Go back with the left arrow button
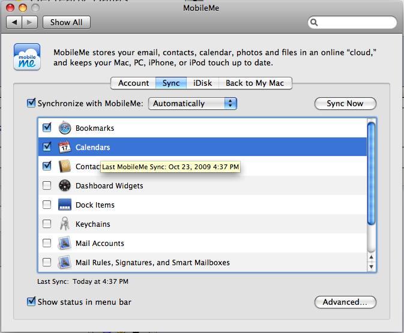Screen dimensions: 404x333 [x=14, y=22]
